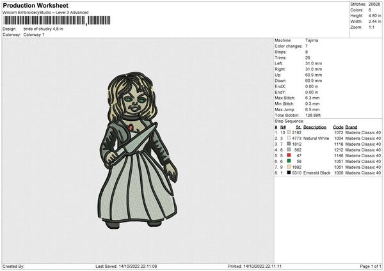This screenshot has width=384, height=271.
Task: Click the "St." column header
Action: (x=298, y=127)
